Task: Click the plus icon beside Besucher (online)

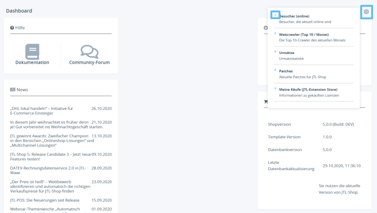Action: coord(275,15)
